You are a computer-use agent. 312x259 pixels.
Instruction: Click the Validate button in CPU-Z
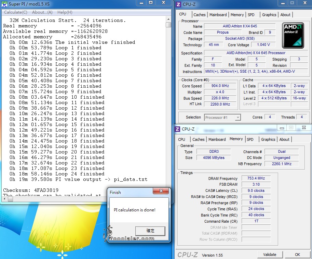(x=270, y=255)
